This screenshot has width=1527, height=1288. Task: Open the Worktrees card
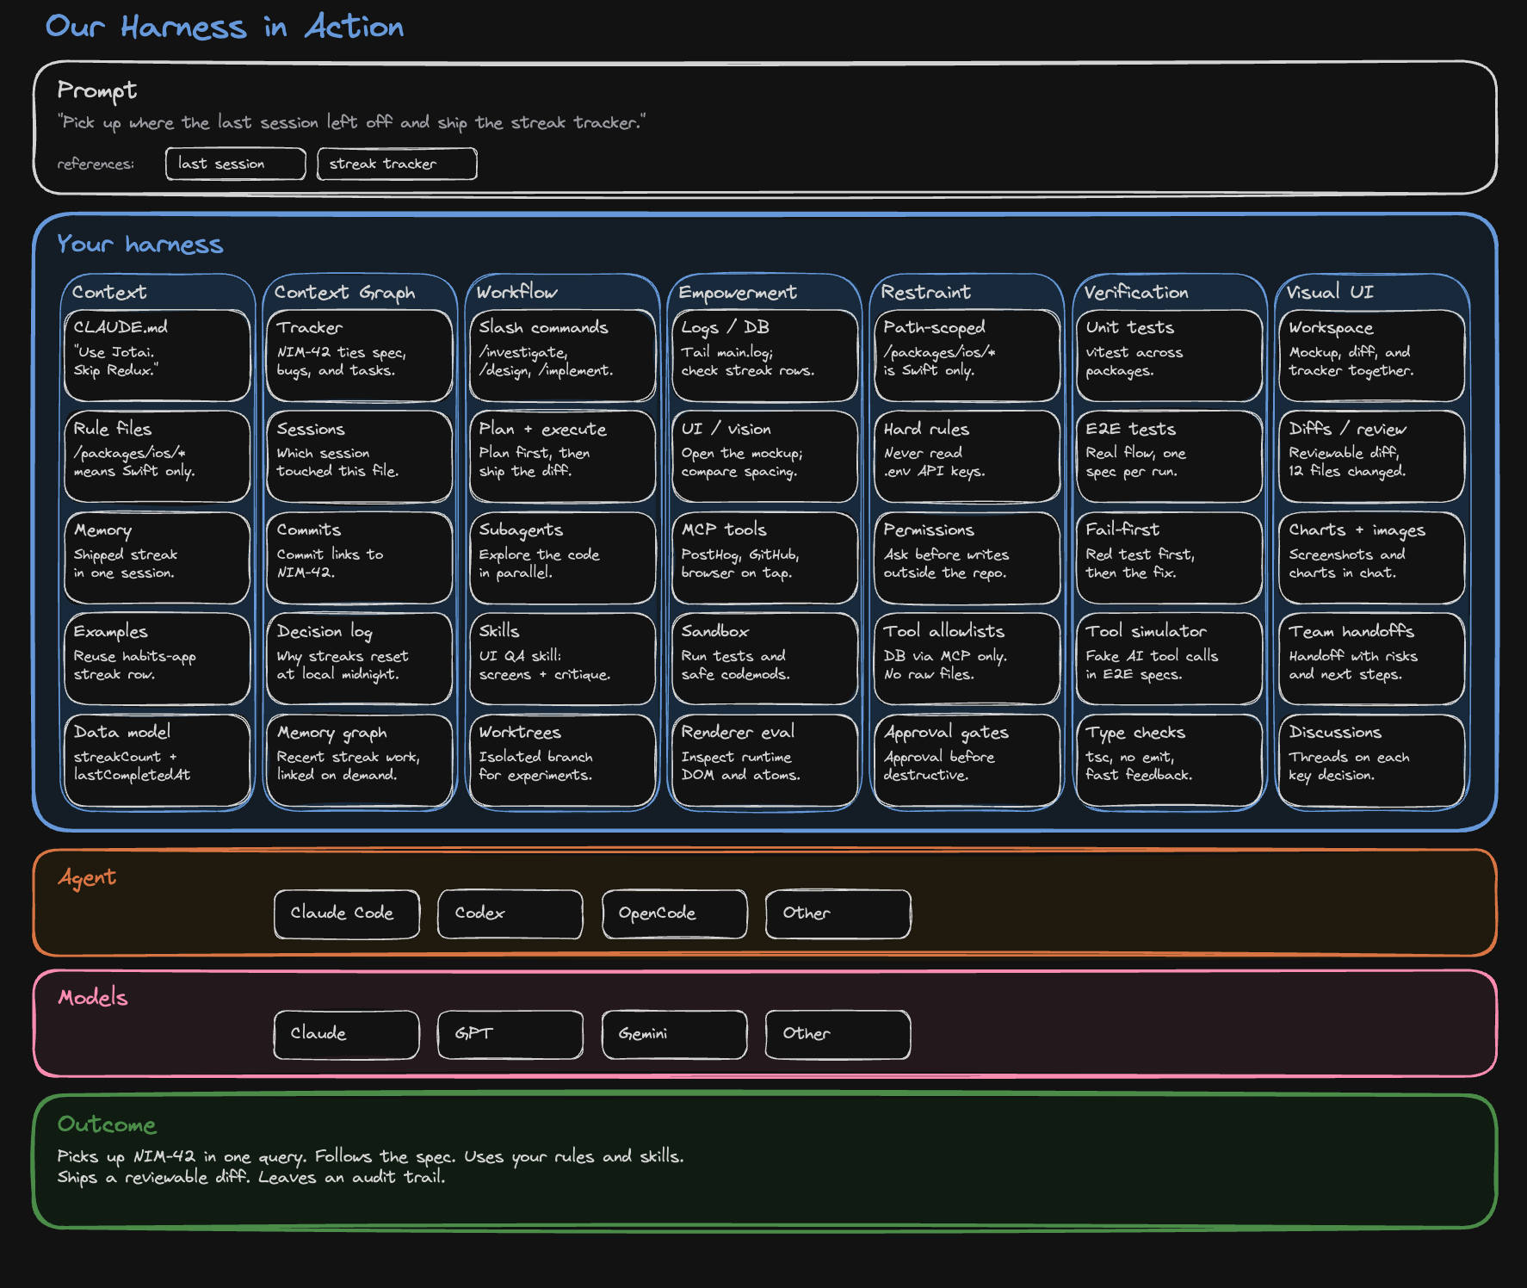(x=563, y=760)
